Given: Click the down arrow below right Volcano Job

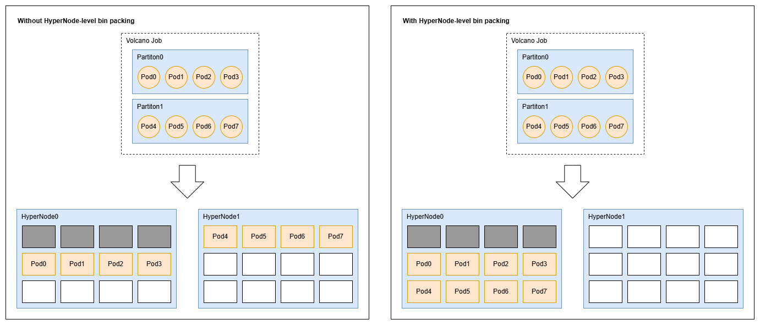Looking at the screenshot, I should pyautogui.click(x=572, y=181).
